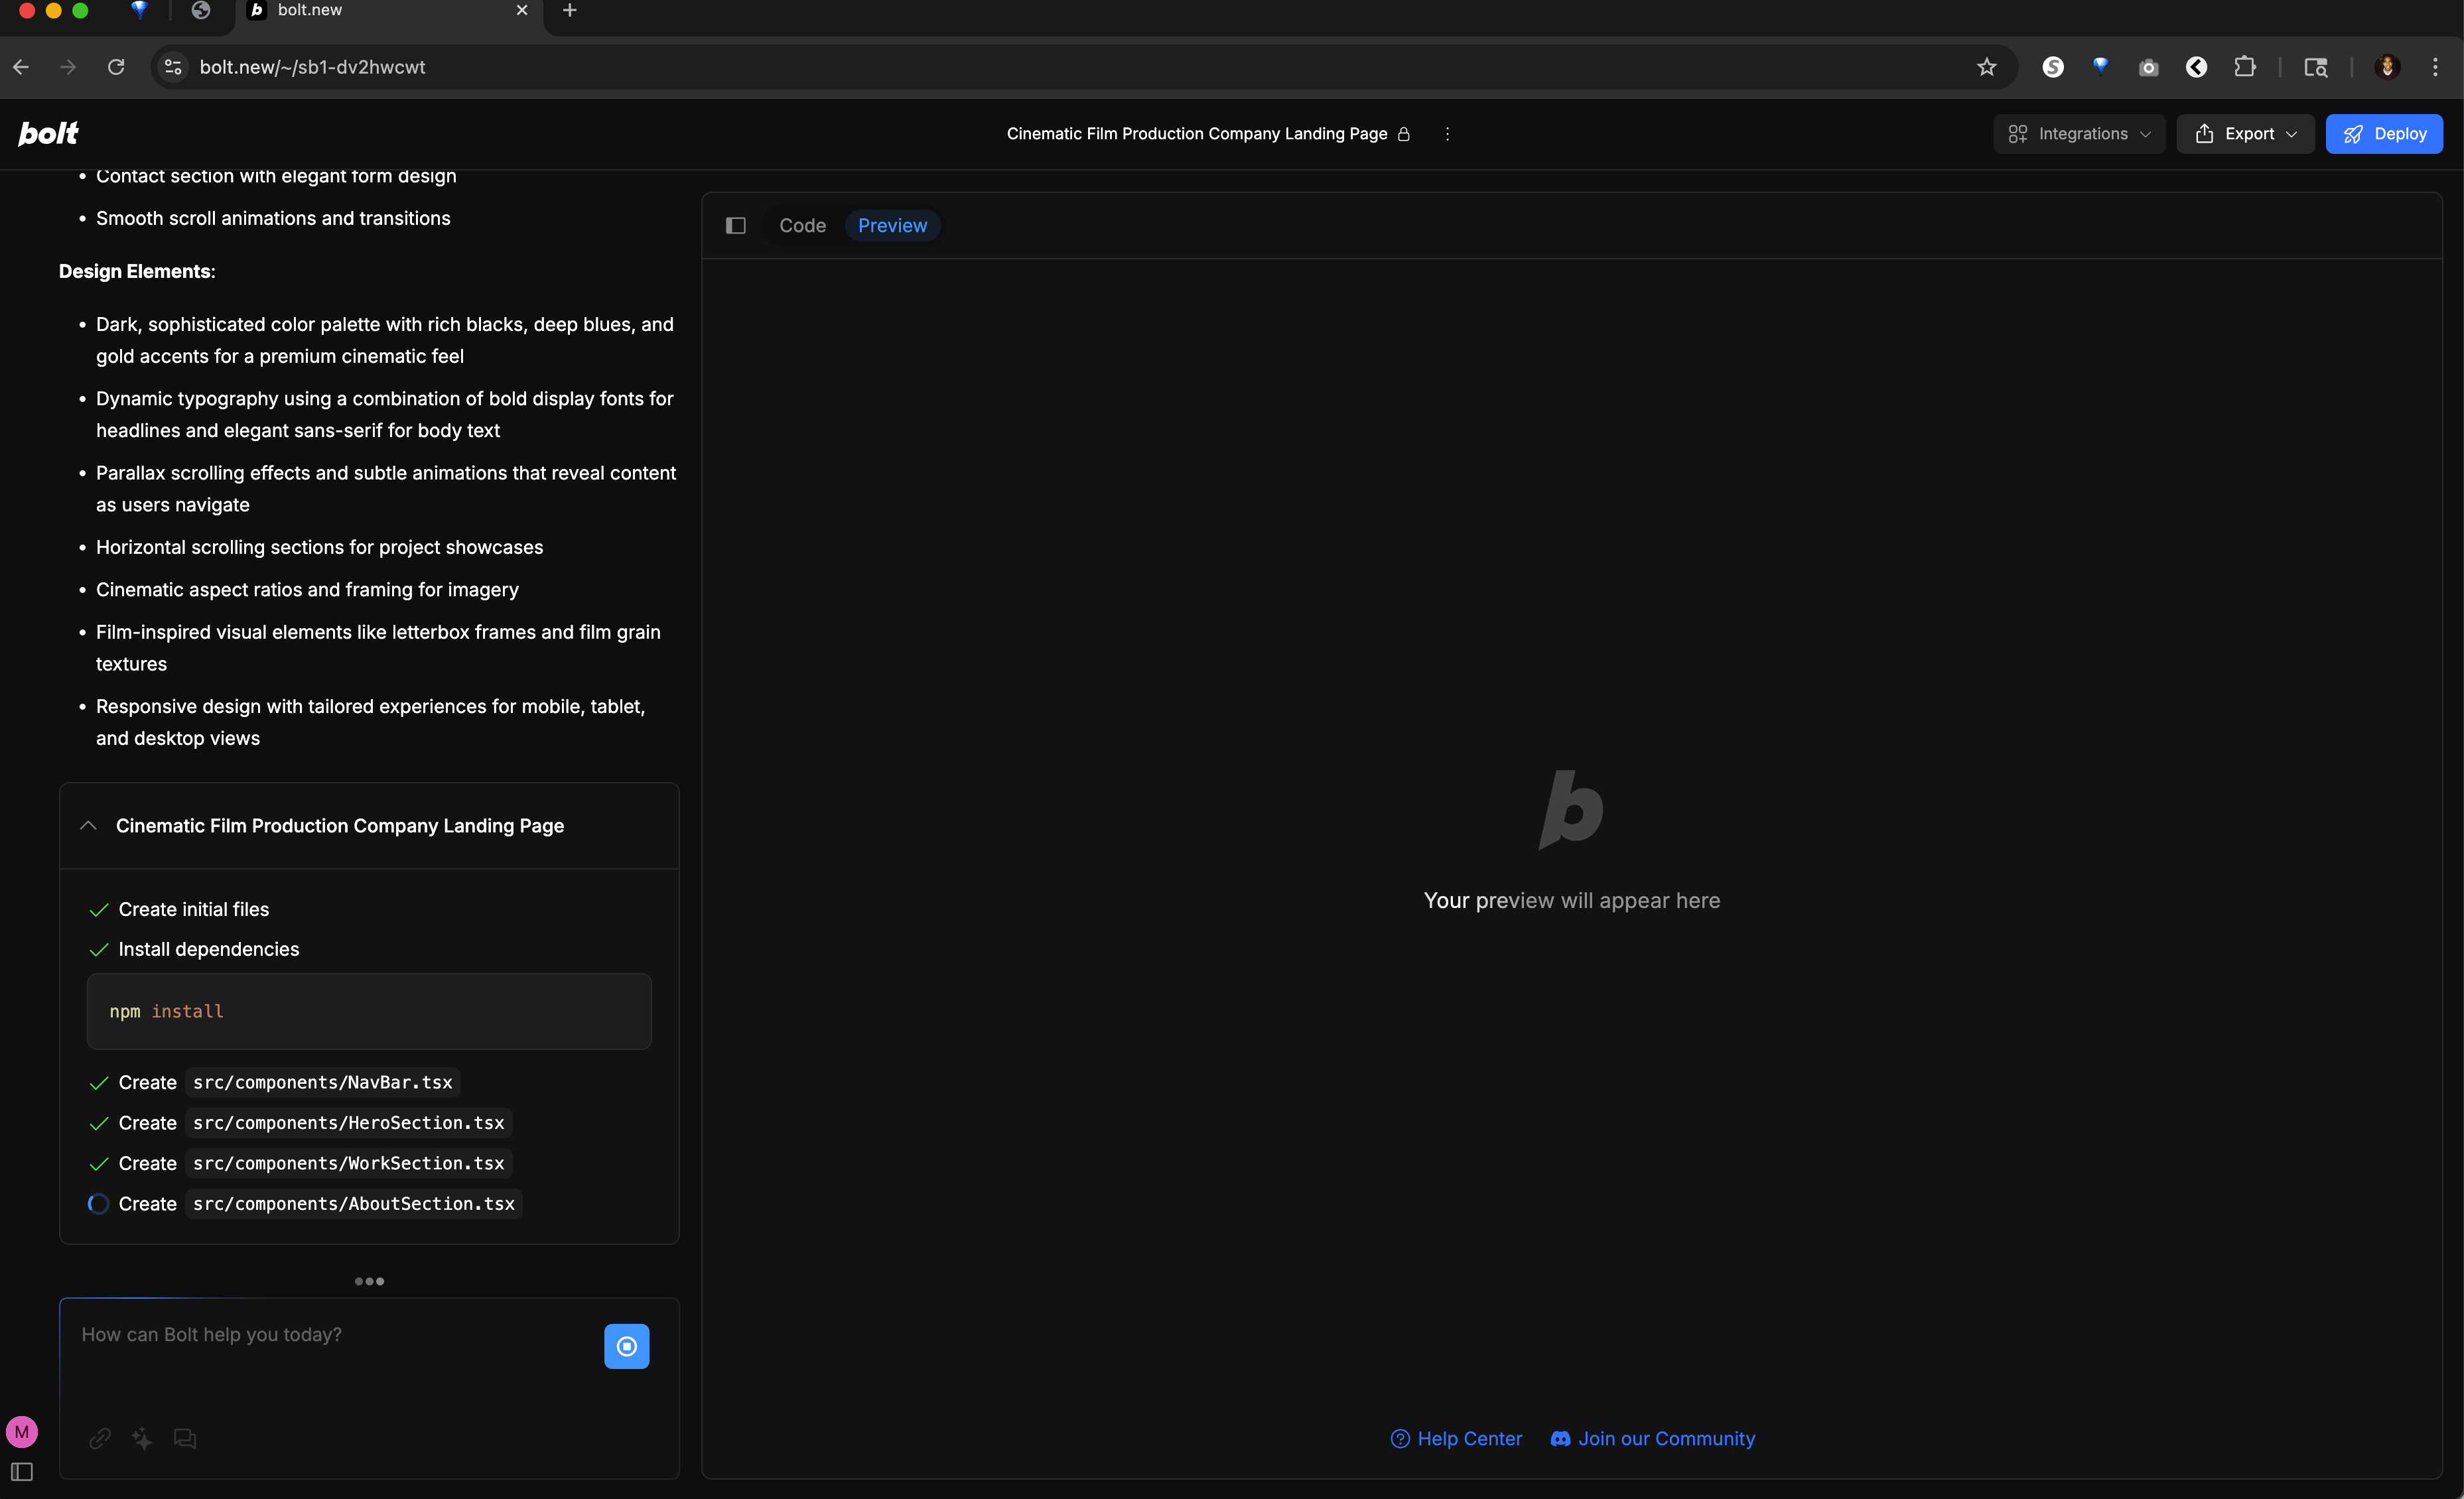Open the Extensions puzzle icon

[x=2245, y=67]
